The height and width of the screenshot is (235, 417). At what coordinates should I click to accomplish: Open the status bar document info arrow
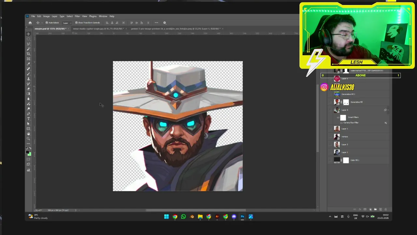76,210
